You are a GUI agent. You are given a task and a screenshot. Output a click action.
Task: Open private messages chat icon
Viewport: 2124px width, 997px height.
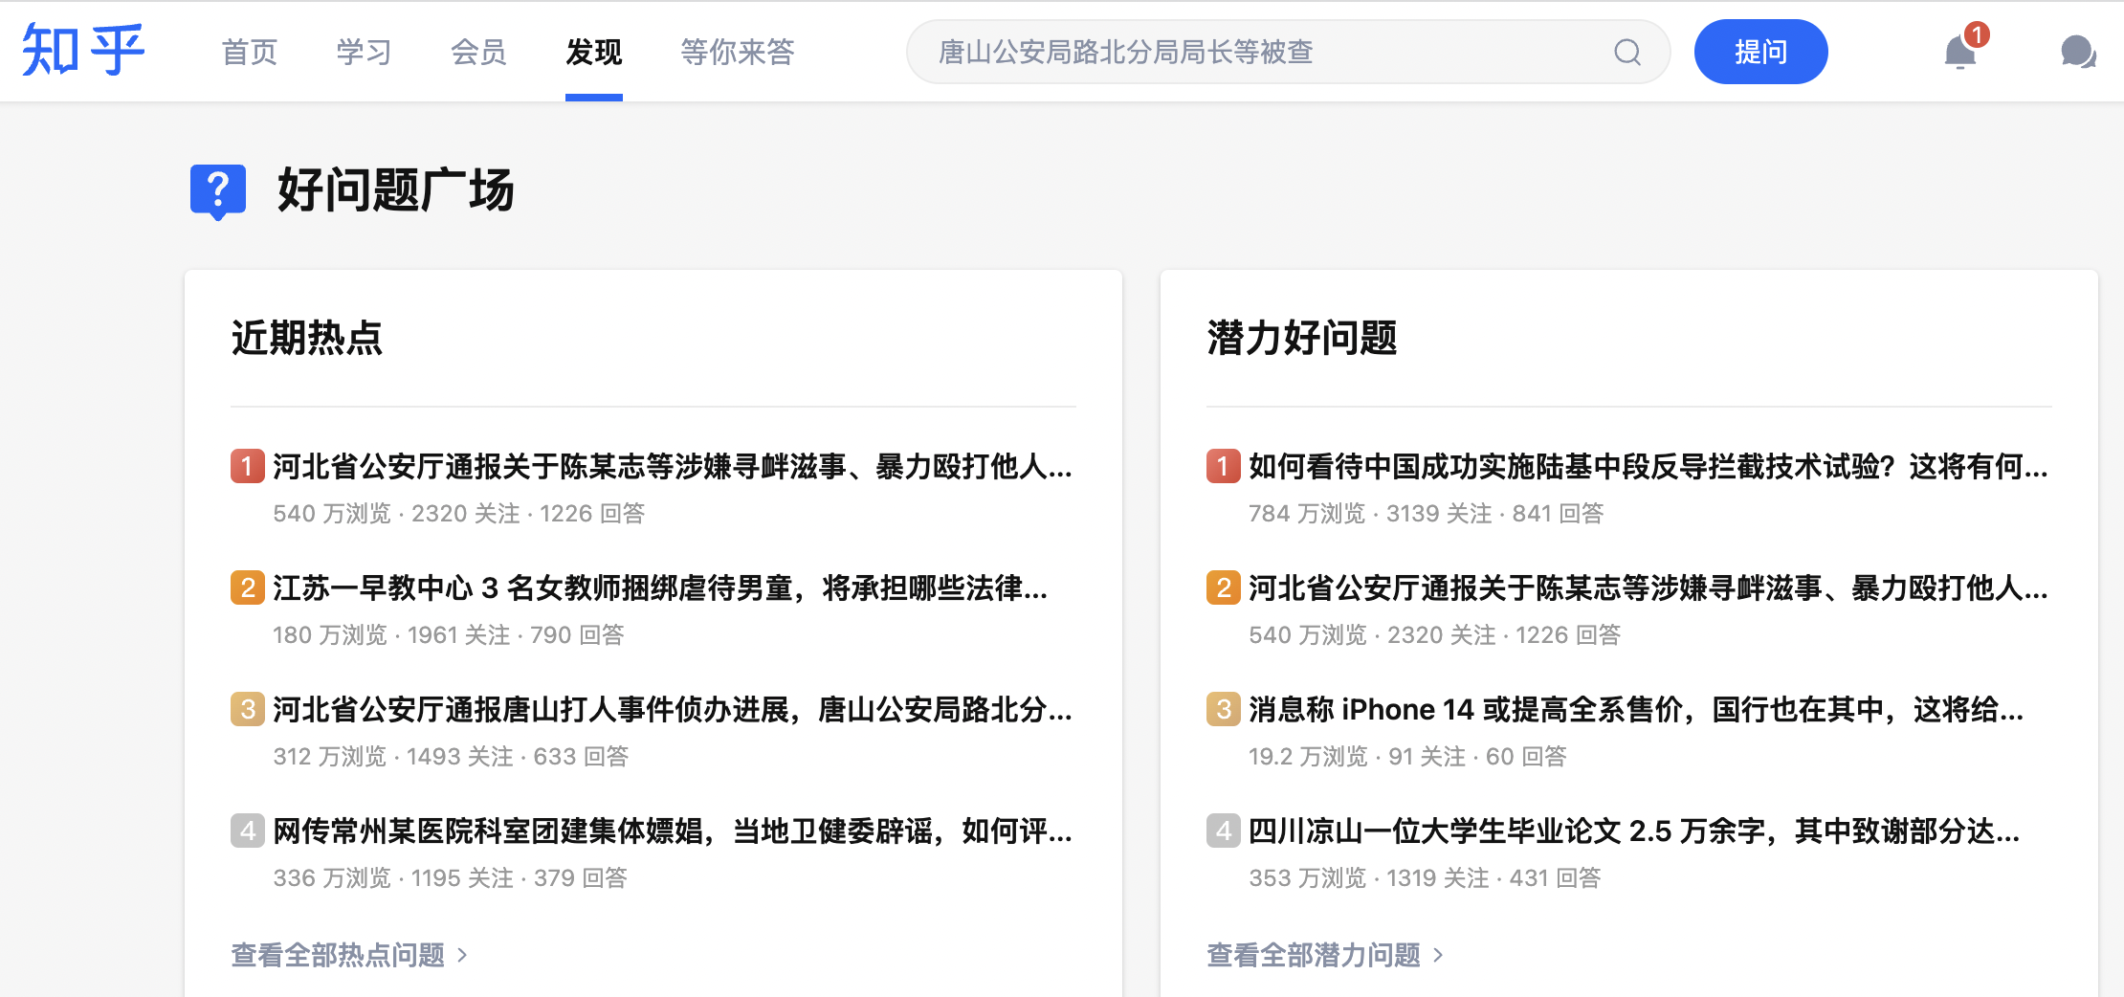pyautogui.click(x=2076, y=52)
